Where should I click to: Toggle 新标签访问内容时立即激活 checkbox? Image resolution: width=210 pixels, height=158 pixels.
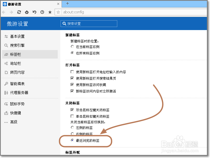coord(72,91)
